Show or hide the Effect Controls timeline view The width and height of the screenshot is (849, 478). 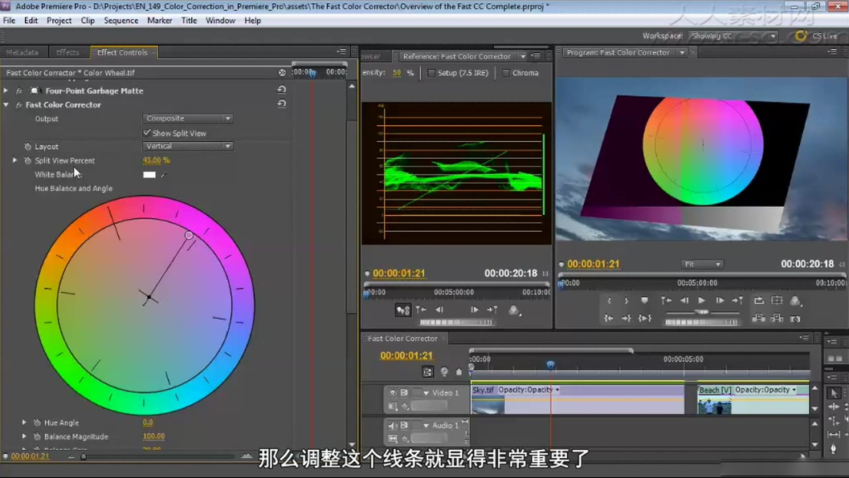pos(282,72)
